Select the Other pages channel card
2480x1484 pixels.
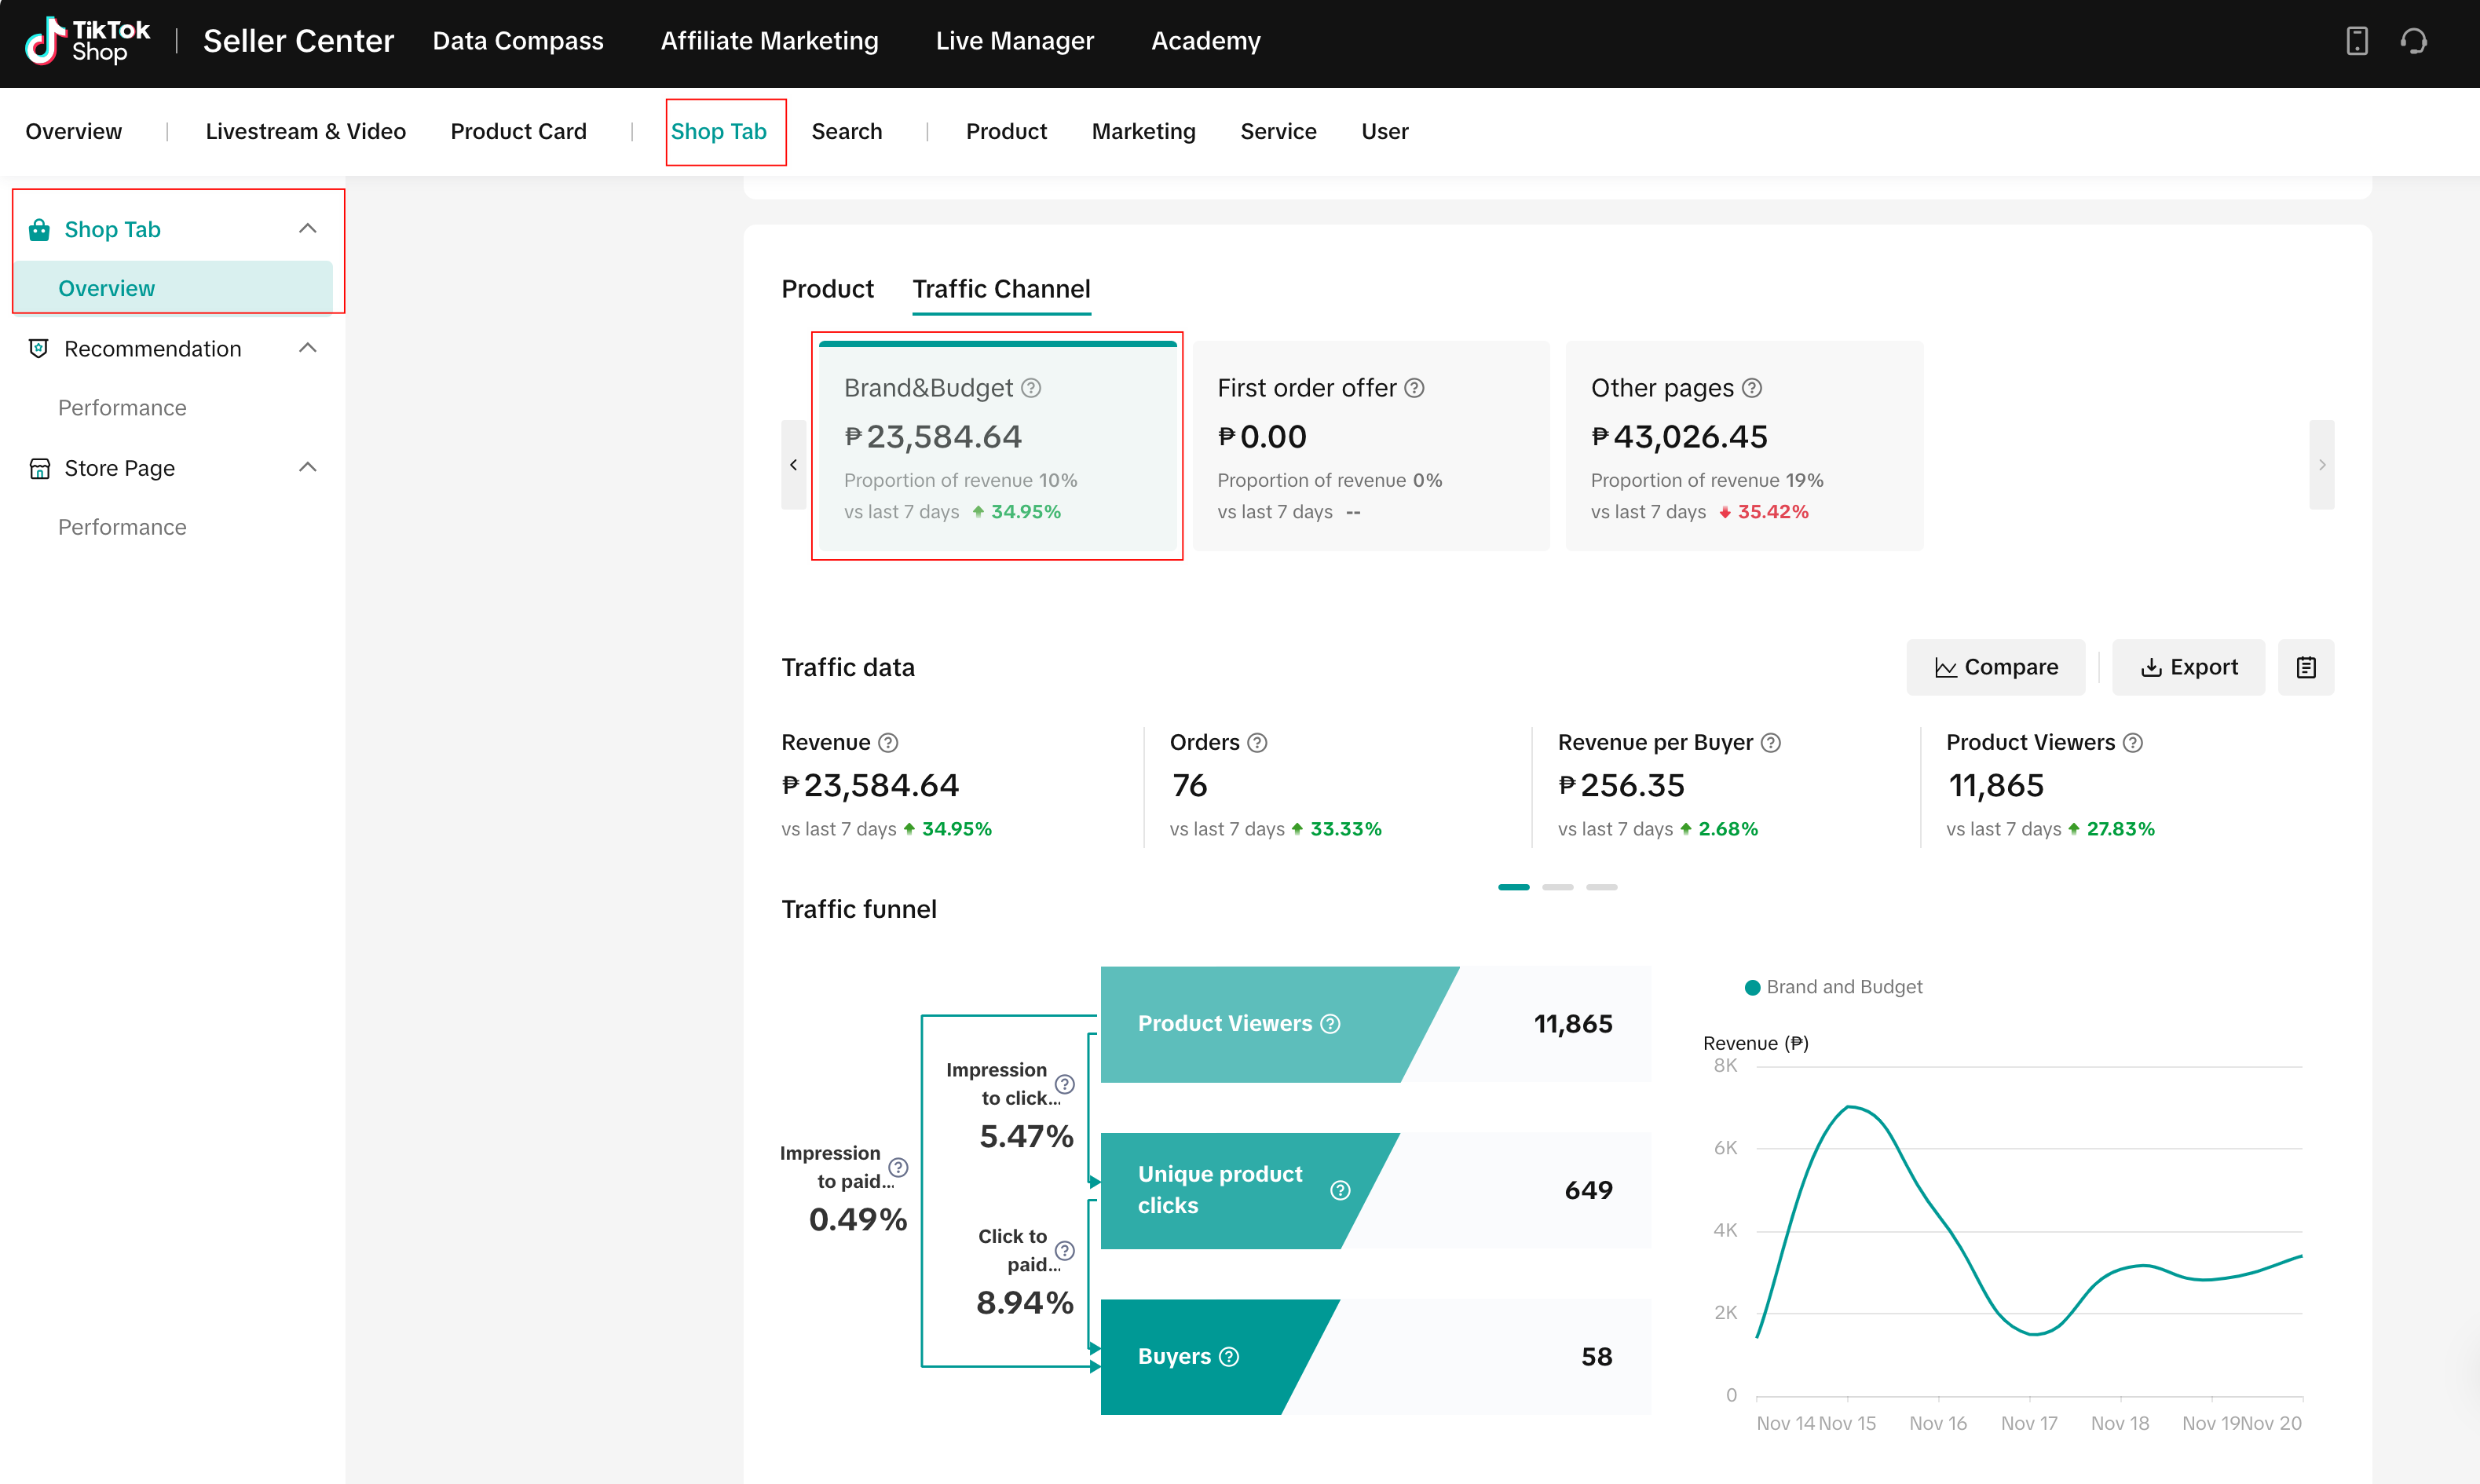coord(1743,446)
